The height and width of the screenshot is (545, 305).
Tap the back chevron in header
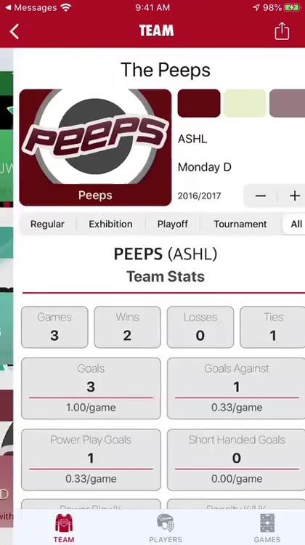(15, 32)
